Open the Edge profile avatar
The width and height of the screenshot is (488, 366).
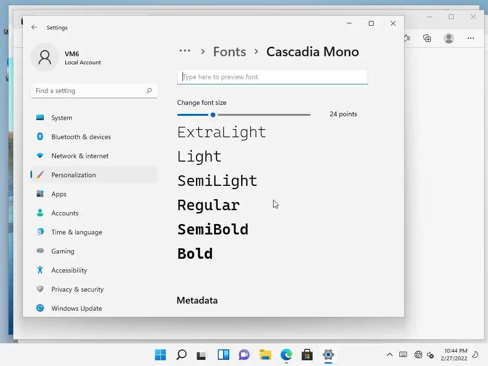point(449,38)
